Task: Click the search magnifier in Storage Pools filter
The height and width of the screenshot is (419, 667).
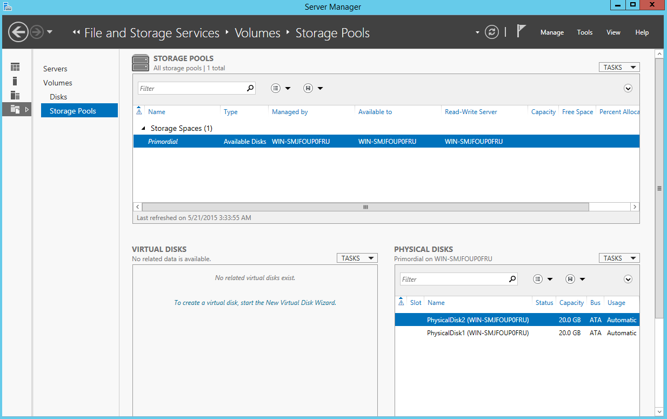Action: (x=250, y=88)
